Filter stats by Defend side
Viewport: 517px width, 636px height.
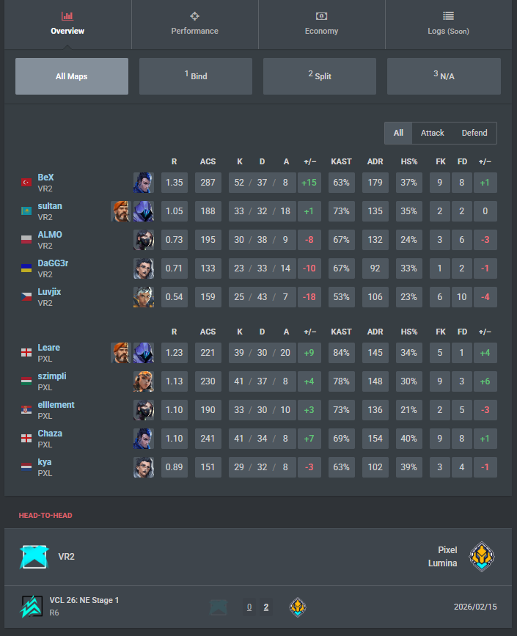[474, 133]
